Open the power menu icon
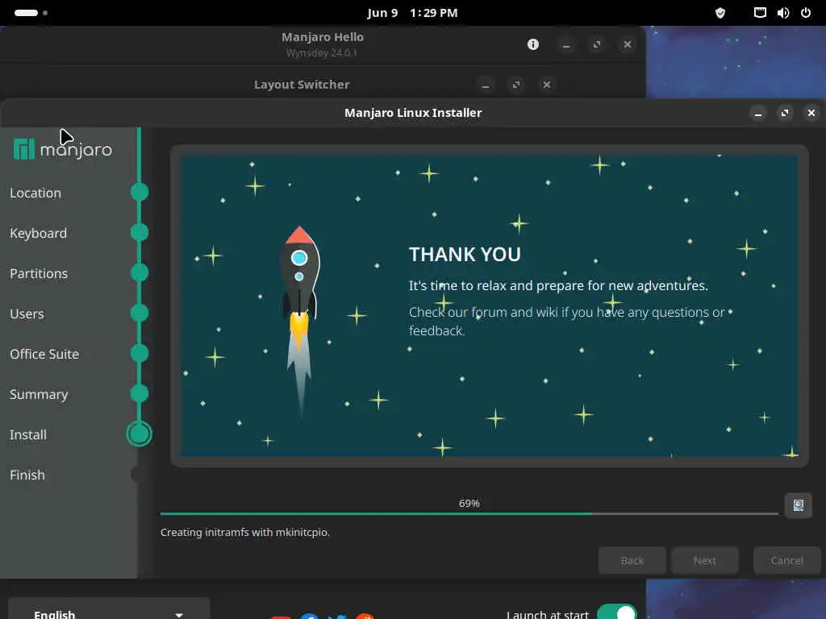The image size is (826, 619). [x=806, y=13]
